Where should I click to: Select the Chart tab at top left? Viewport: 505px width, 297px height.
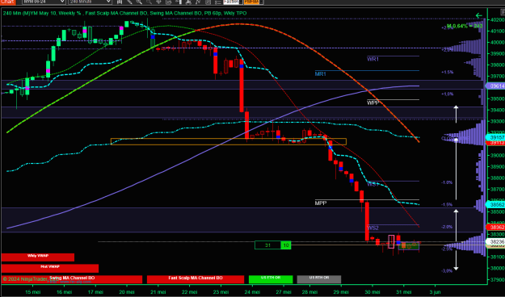7,2
